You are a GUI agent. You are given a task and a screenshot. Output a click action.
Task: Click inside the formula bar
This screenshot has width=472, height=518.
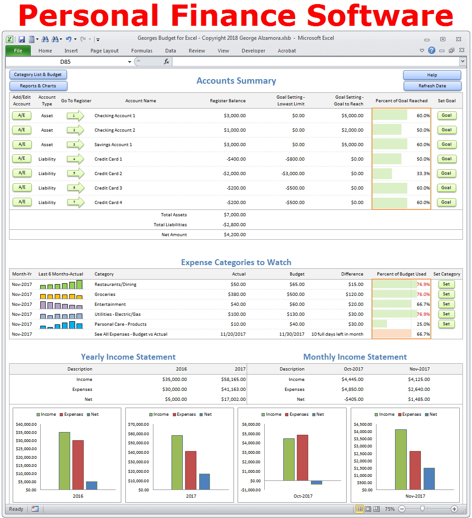tap(294, 61)
